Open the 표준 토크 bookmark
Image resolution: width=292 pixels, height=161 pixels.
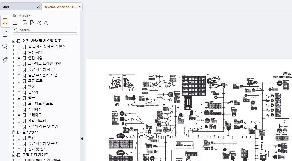35,81
